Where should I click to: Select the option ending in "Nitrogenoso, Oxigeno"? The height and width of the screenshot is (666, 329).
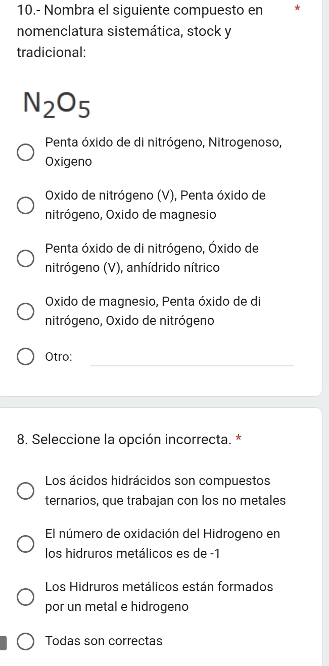point(26,152)
